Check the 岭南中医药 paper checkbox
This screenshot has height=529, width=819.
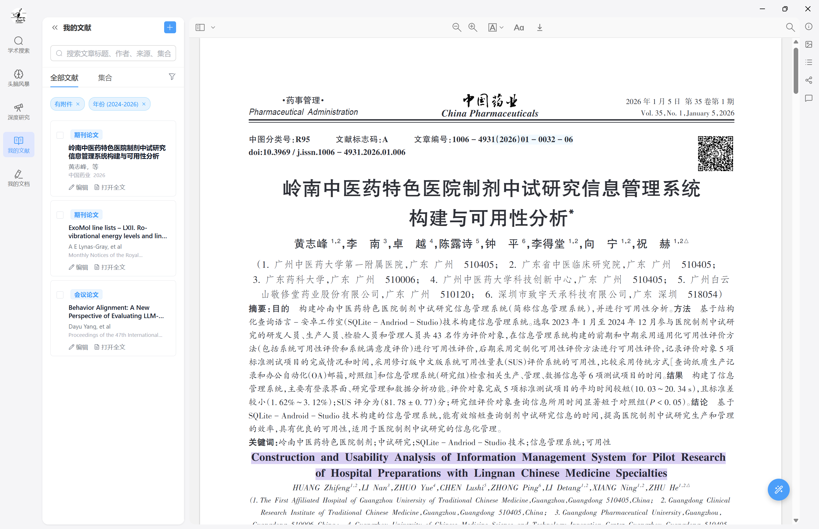[60, 135]
